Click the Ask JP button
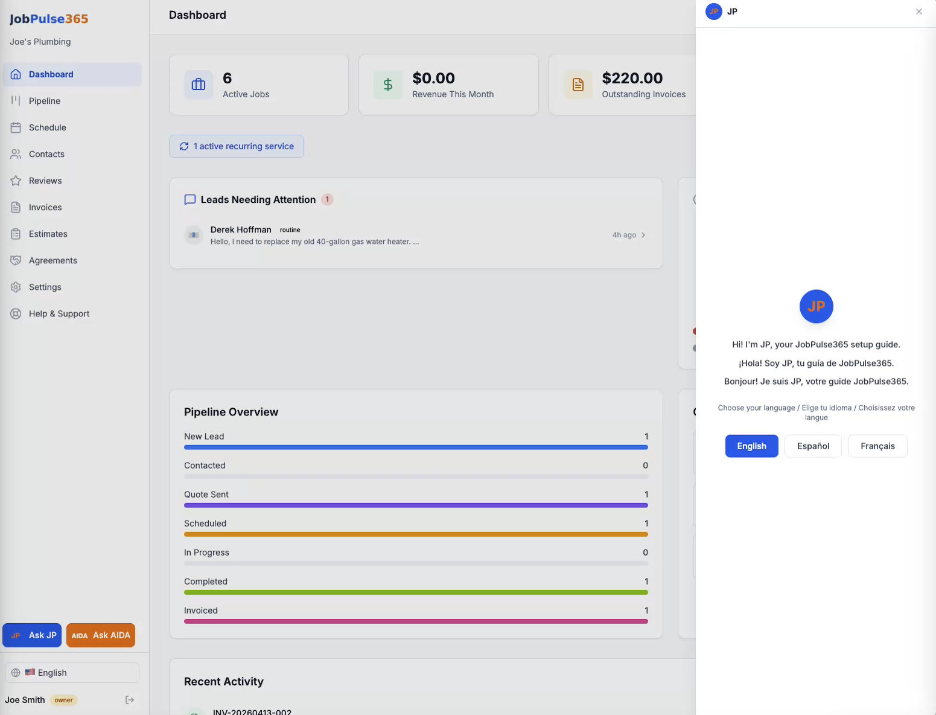 click(32, 635)
